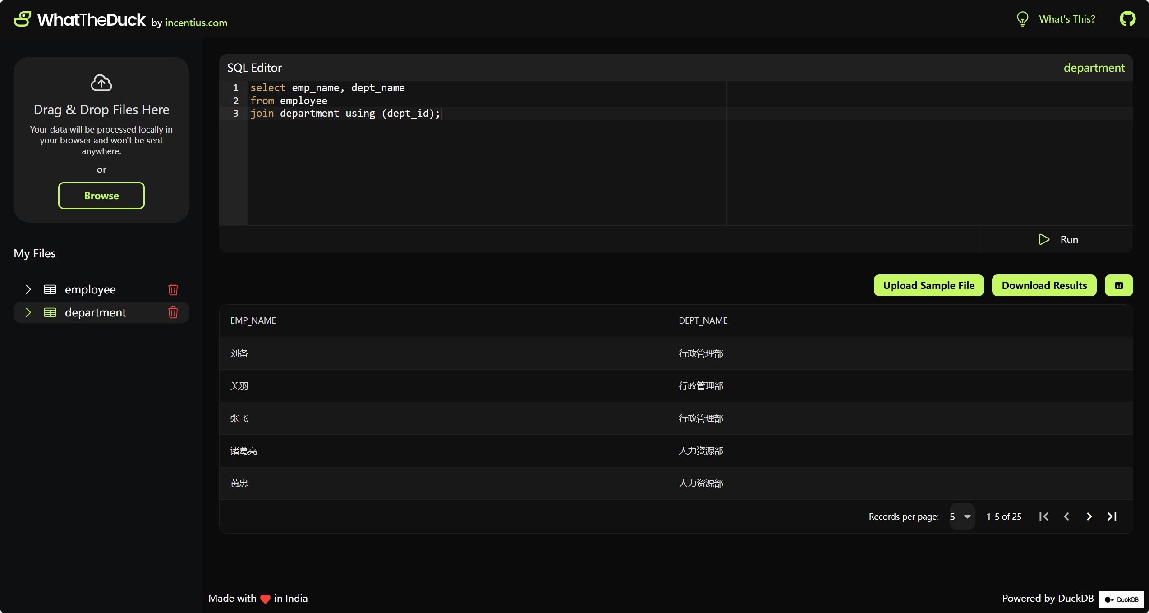Expand the department table tree
Image resolution: width=1149 pixels, height=613 pixels.
point(28,312)
